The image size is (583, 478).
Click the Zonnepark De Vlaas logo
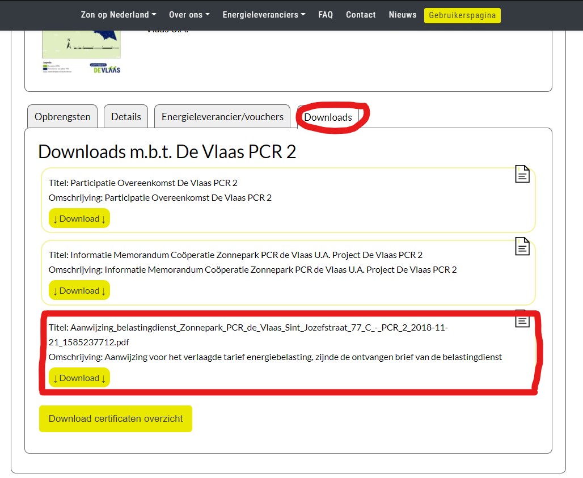(105, 68)
